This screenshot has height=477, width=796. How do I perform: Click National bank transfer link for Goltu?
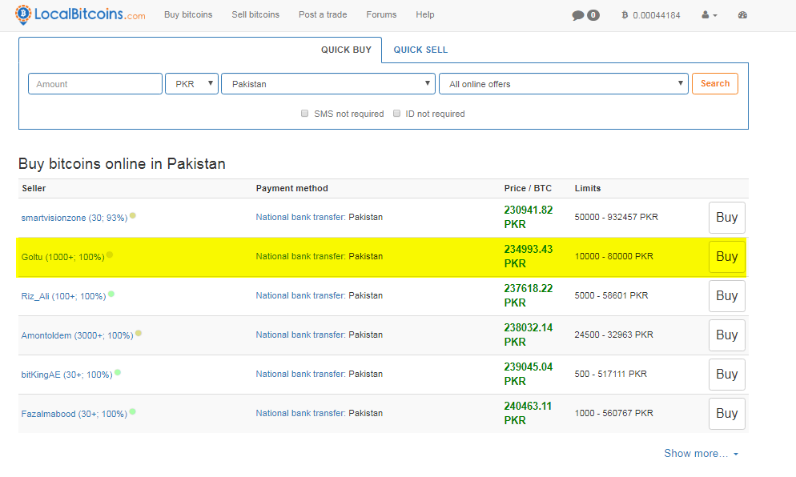click(300, 256)
